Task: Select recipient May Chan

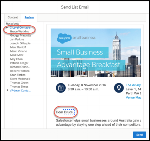Action: pyautogui.click(x=16, y=59)
